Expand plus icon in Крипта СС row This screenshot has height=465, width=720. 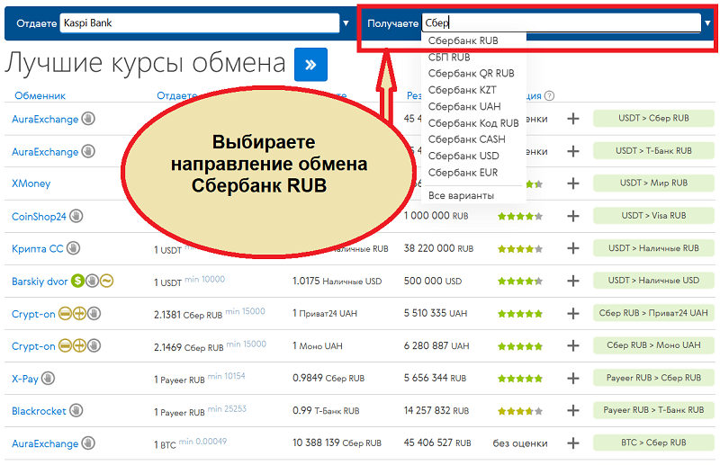click(573, 248)
